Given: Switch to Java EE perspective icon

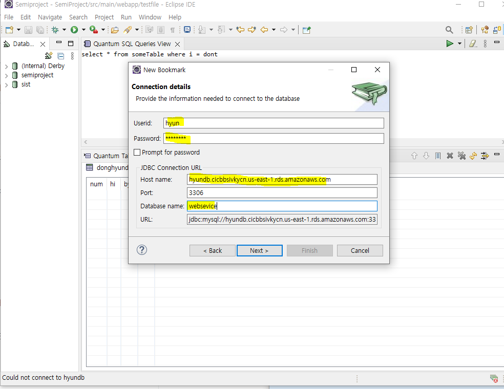Looking at the screenshot, I should click(485, 30).
